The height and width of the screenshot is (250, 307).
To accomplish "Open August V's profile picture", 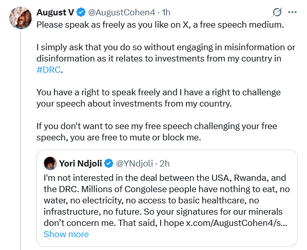I will (x=21, y=18).
